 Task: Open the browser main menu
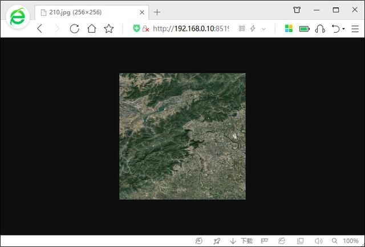[x=355, y=29]
